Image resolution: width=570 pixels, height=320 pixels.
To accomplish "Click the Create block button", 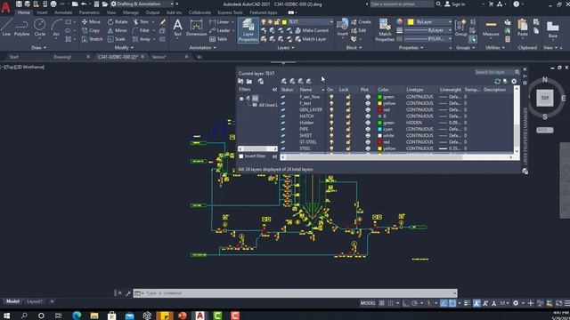I will coord(361,21).
